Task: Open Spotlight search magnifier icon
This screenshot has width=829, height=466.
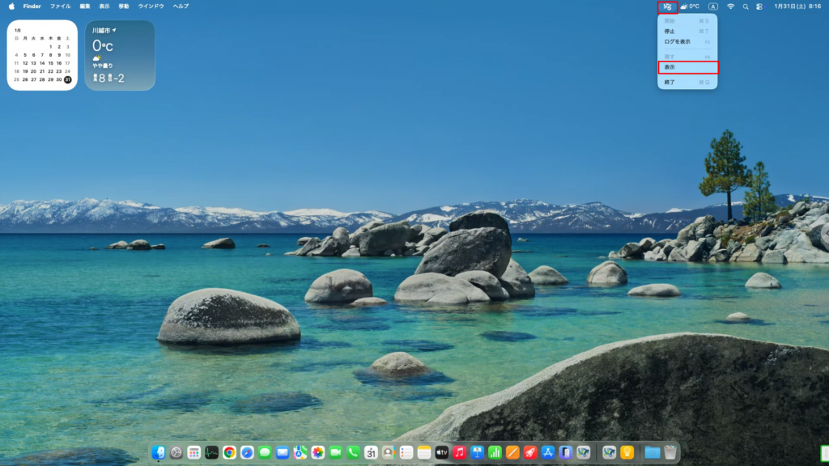Action: point(746,6)
